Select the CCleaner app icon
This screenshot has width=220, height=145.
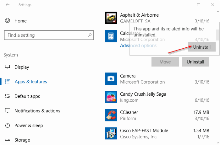(x=111, y=115)
